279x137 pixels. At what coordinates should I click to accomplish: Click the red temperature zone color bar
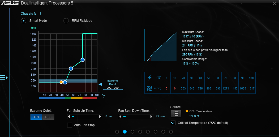(90, 98)
